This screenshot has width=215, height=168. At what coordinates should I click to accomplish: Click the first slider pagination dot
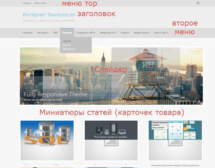[195, 101]
